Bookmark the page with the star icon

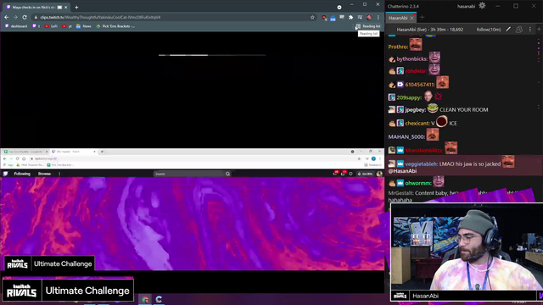pos(312,17)
